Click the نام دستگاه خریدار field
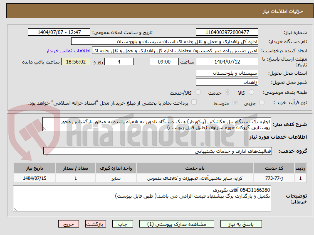Screen dimensions: 314x235 [x=165, y=42]
